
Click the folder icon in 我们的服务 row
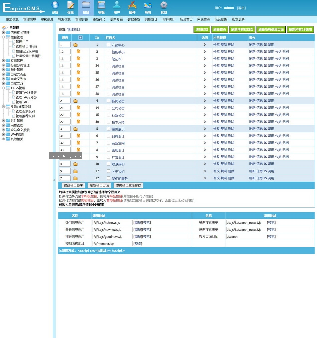[x=75, y=178]
